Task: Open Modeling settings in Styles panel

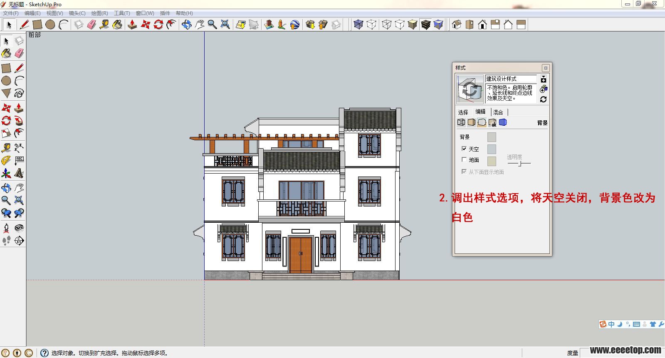Action: (503, 122)
